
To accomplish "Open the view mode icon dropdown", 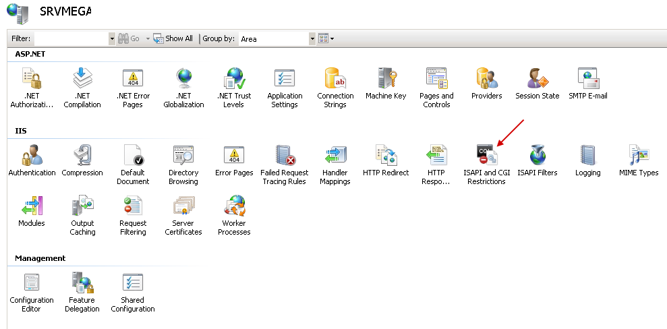I will 326,38.
